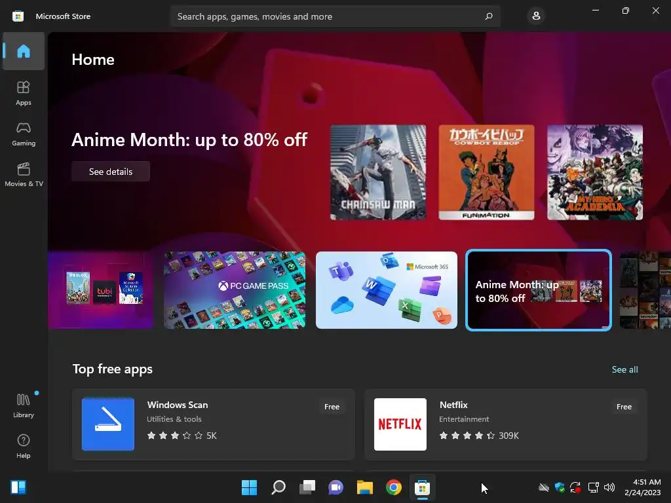
Task: Open the Windows Scan app icon
Action: pyautogui.click(x=108, y=424)
